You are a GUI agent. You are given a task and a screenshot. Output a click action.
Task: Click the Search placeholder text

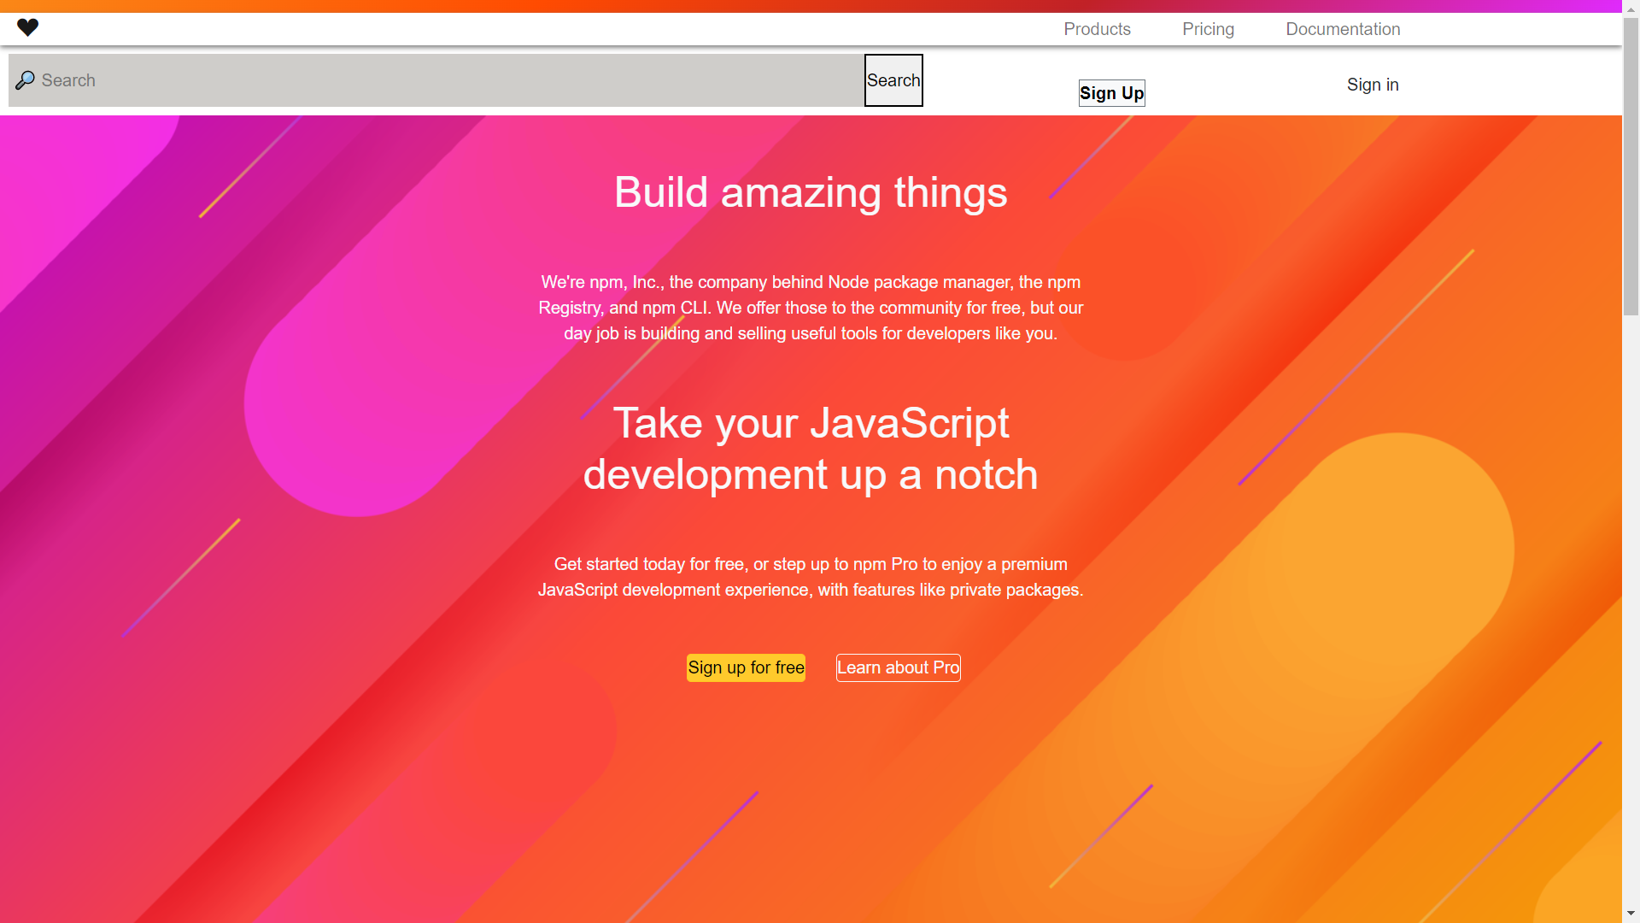click(x=68, y=79)
